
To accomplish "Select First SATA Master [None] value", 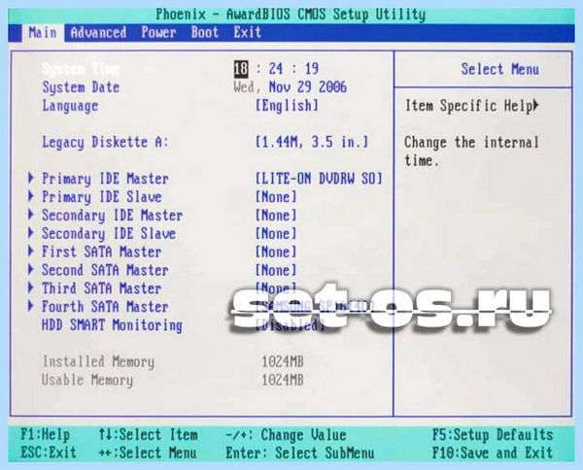I will click(276, 252).
